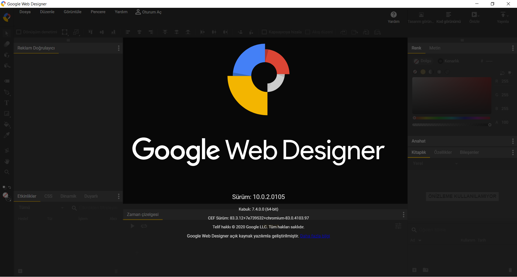Click the timeline loop icon
Image resolution: width=517 pixels, height=277 pixels.
144,226
